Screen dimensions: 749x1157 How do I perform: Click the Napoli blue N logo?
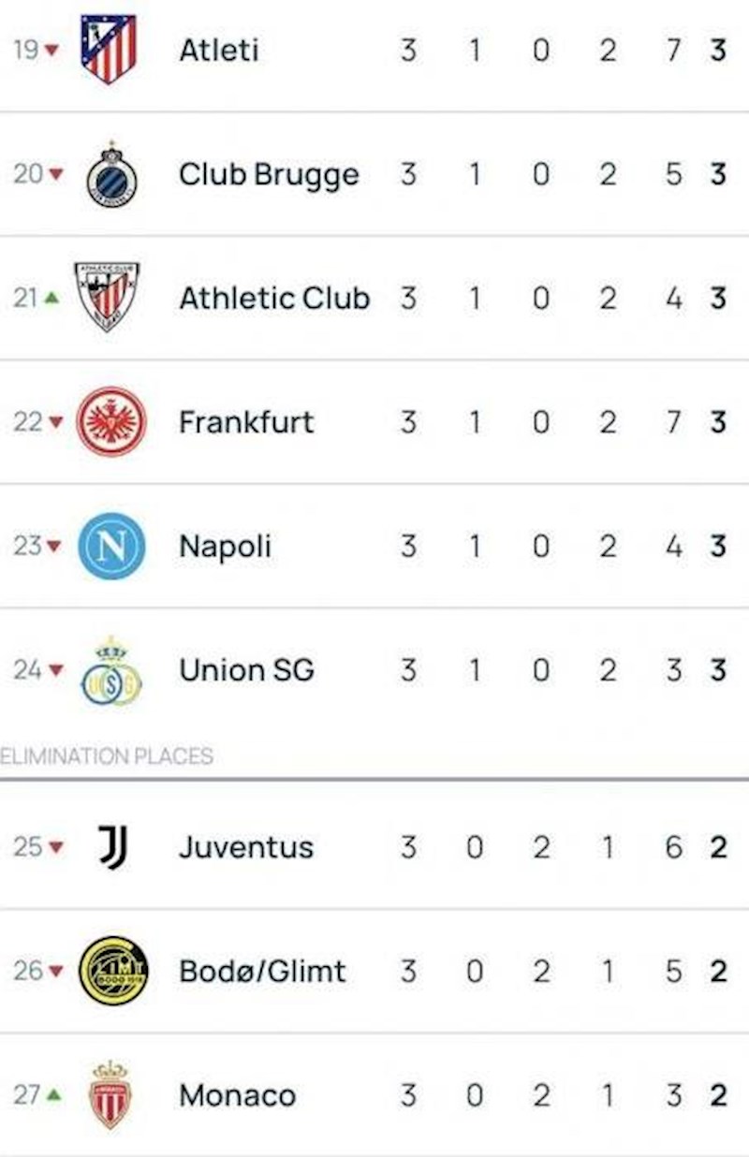pos(111,546)
